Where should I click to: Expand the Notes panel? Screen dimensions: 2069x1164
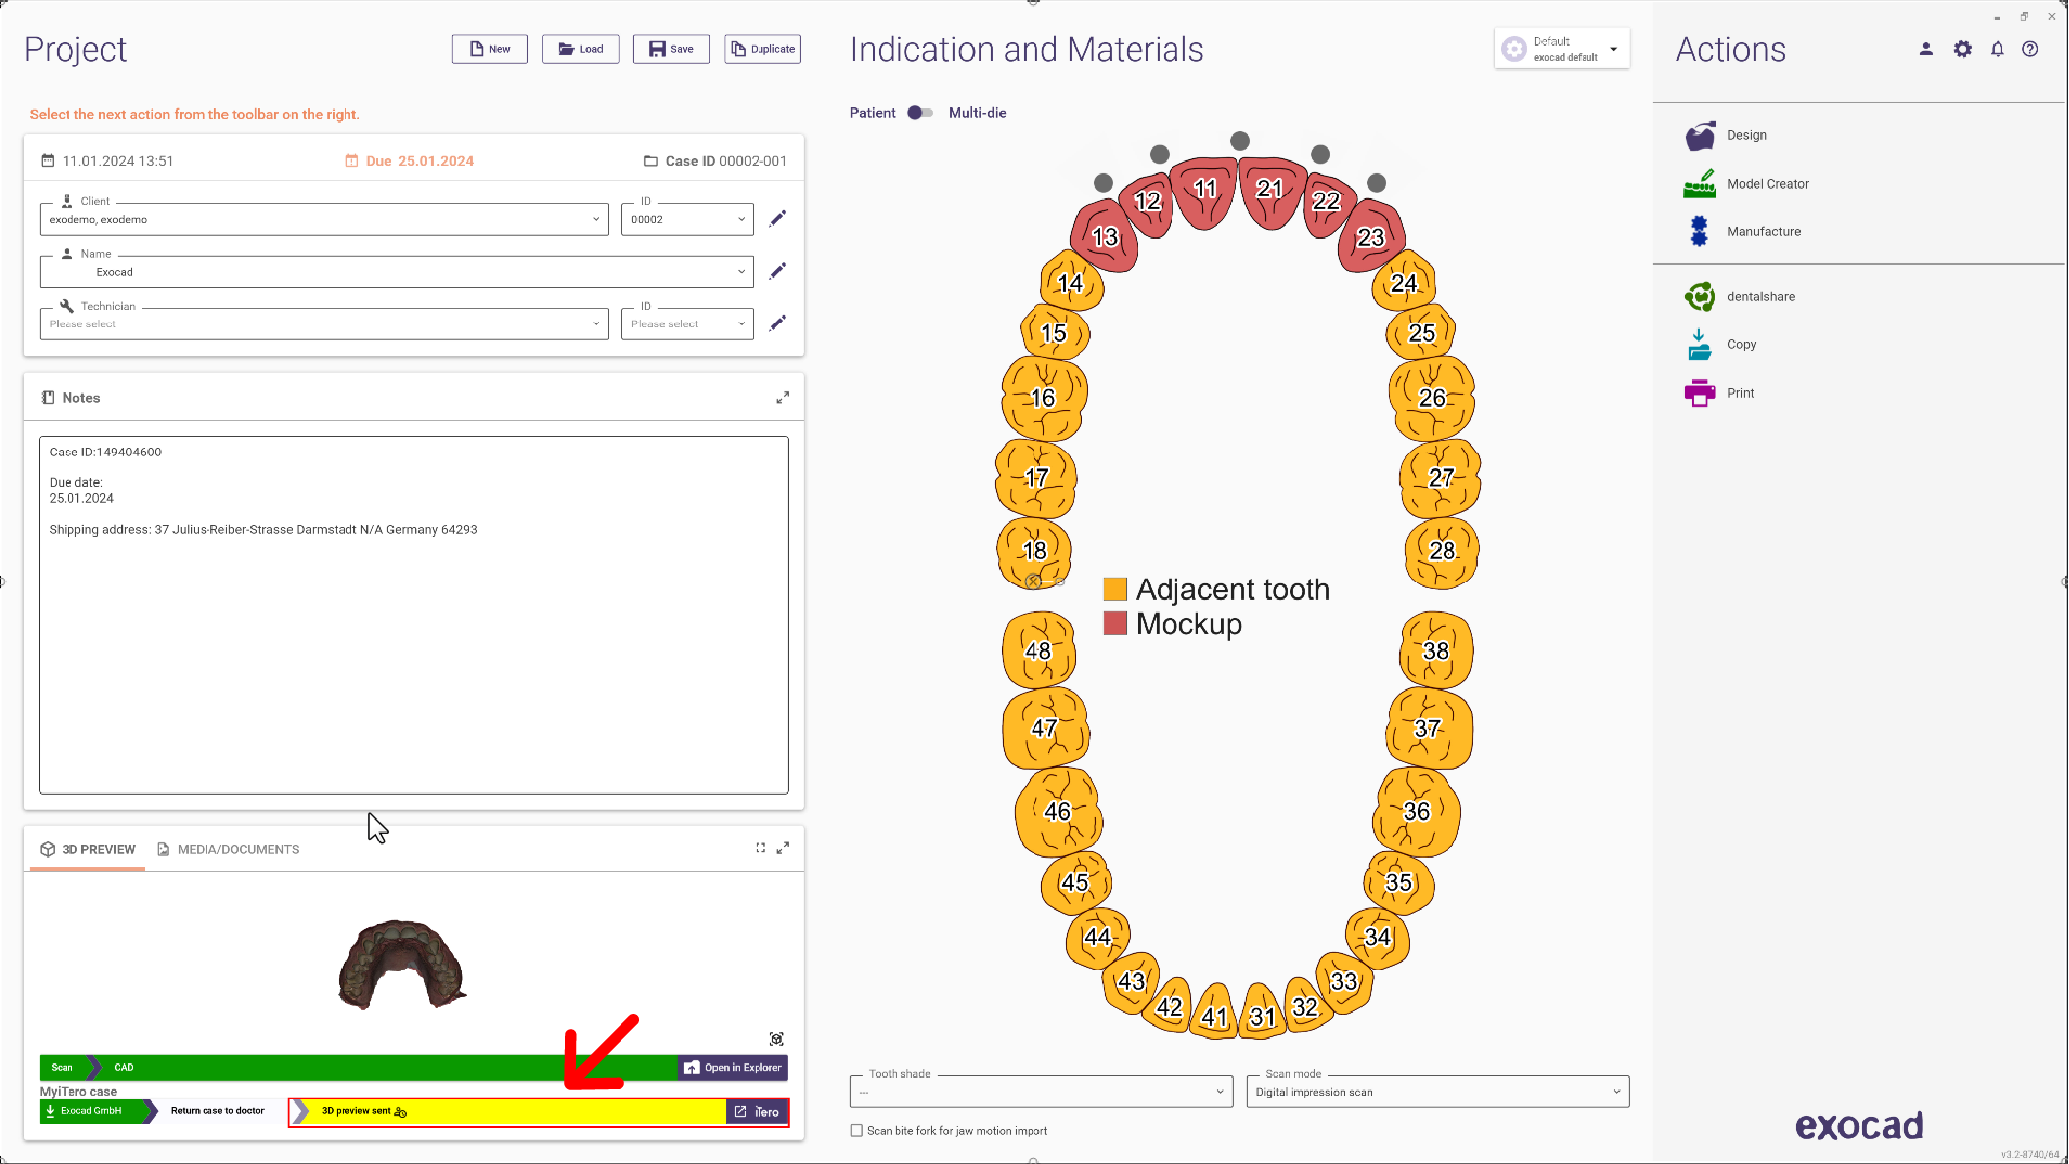click(x=782, y=398)
